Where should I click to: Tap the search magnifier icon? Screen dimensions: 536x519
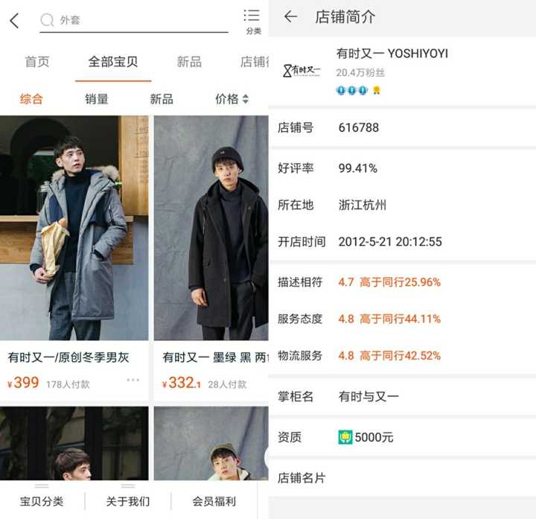[47, 20]
